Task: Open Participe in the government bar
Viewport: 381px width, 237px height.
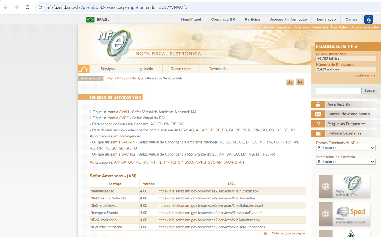Action: 252,20
